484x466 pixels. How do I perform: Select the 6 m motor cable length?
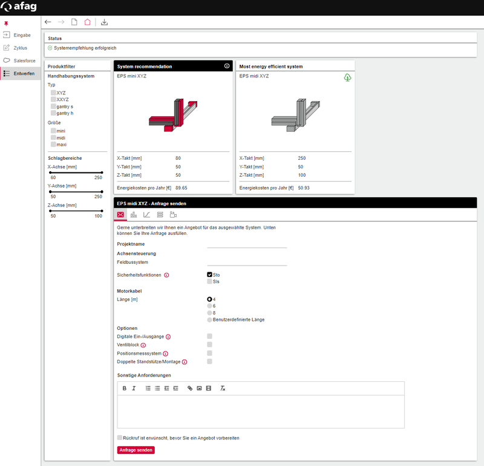[x=209, y=306]
